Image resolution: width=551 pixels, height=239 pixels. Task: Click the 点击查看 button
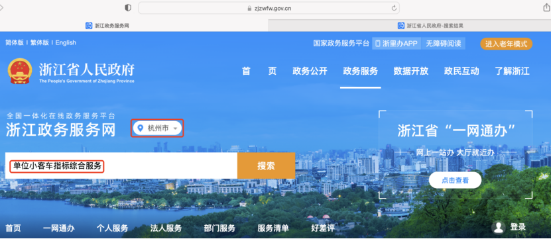[x=455, y=180]
